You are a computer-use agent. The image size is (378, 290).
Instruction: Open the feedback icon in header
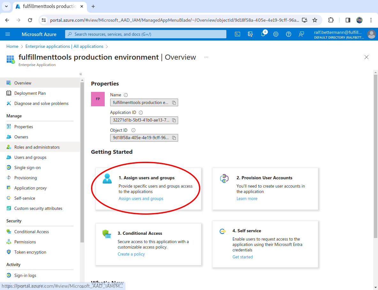pos(301,34)
